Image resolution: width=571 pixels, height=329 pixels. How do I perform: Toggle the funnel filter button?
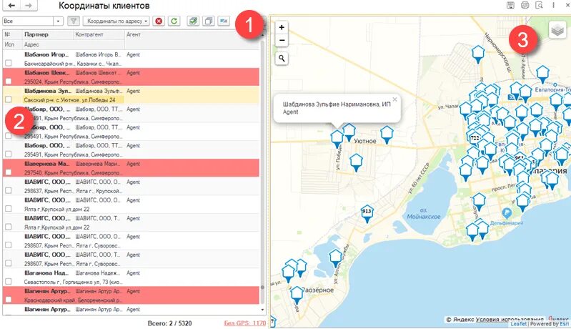click(74, 21)
